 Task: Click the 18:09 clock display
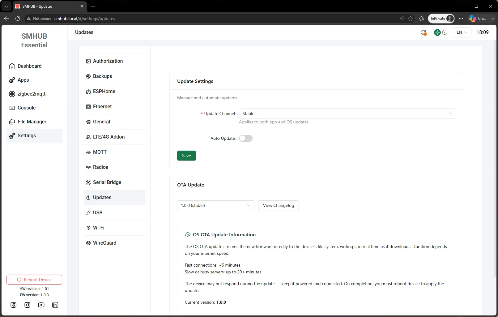(483, 32)
